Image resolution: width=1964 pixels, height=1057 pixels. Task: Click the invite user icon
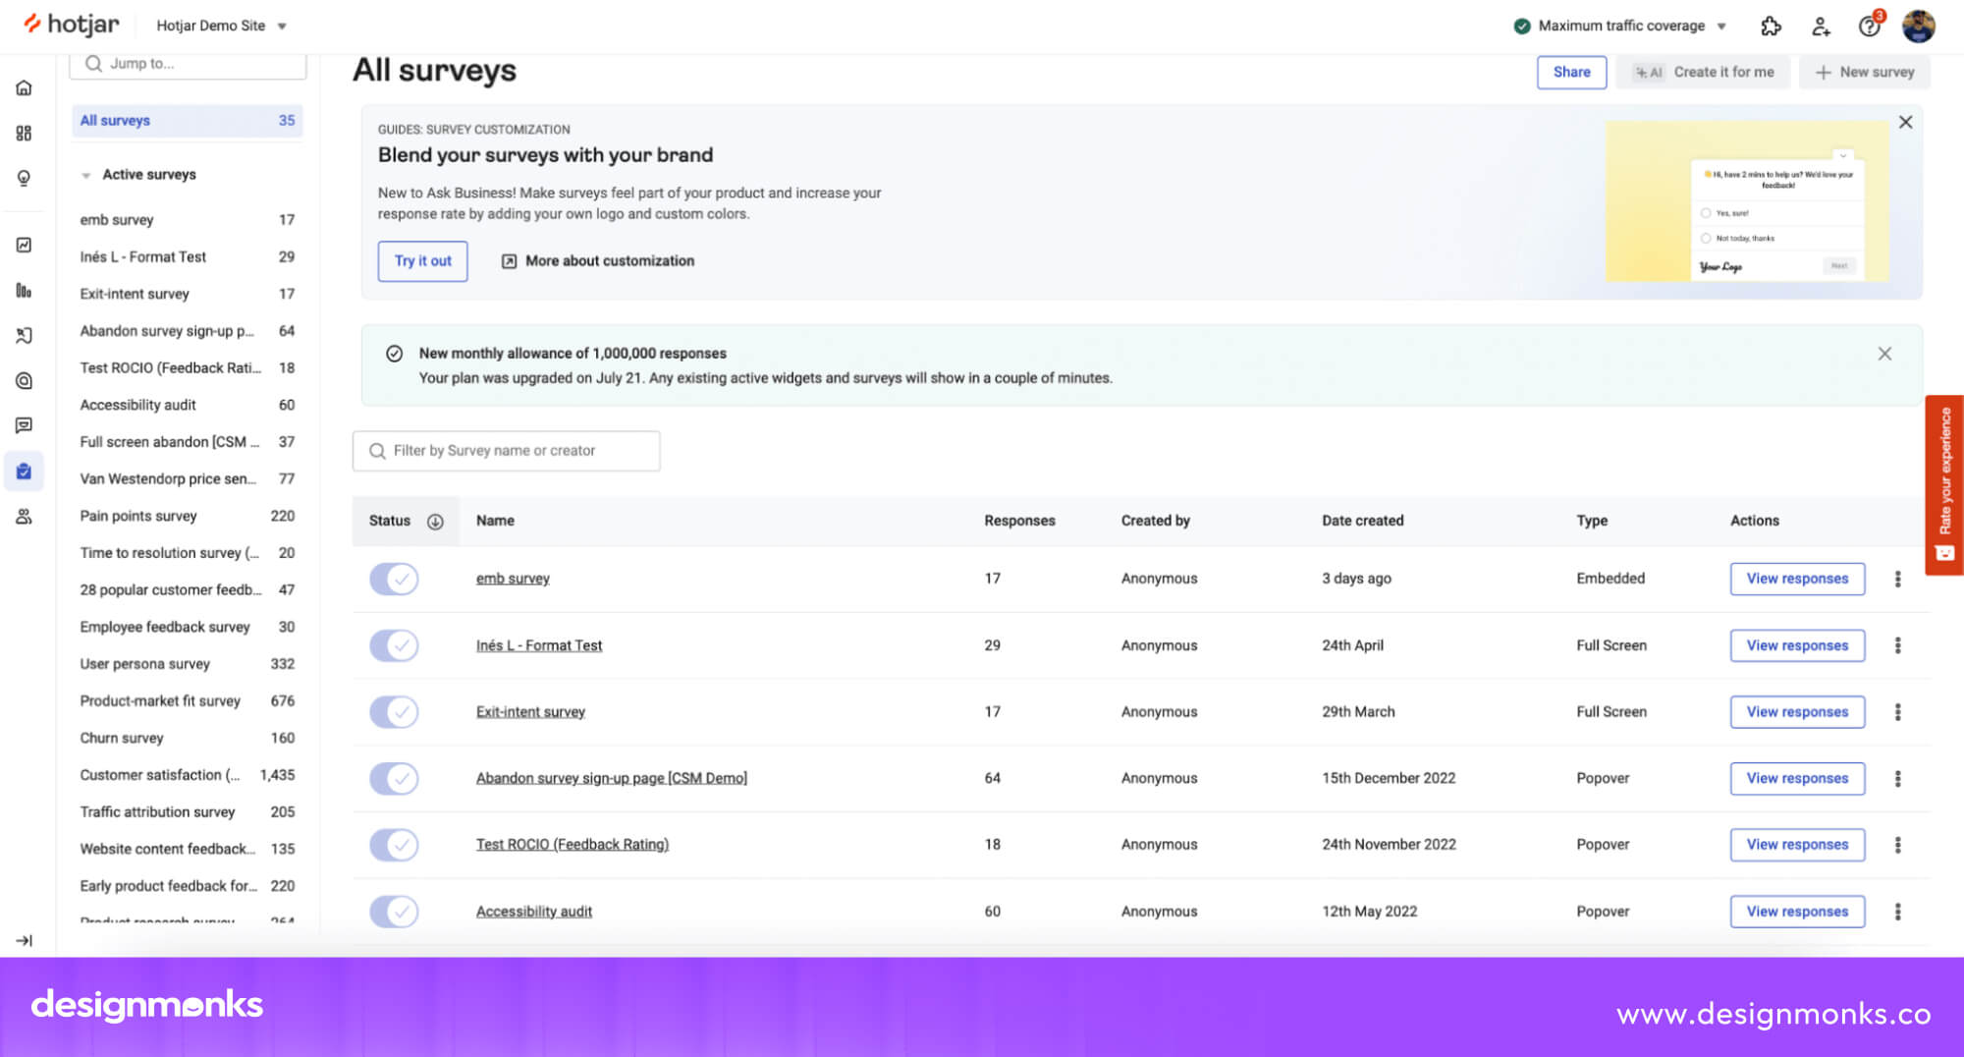click(x=1821, y=27)
